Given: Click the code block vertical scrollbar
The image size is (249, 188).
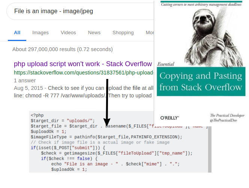Looking at the screenshot, I should coord(210,149).
